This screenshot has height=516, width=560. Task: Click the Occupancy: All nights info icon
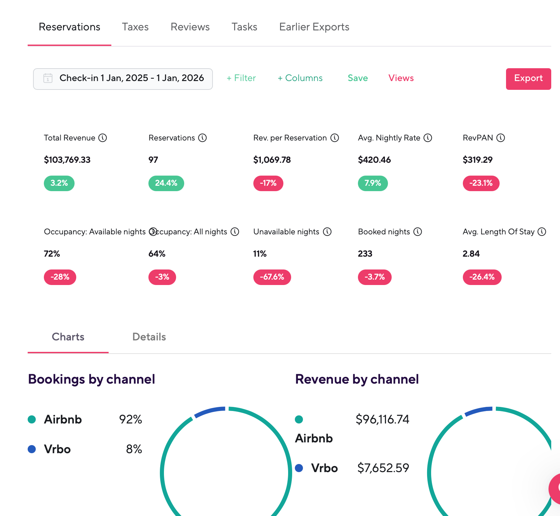tap(235, 232)
